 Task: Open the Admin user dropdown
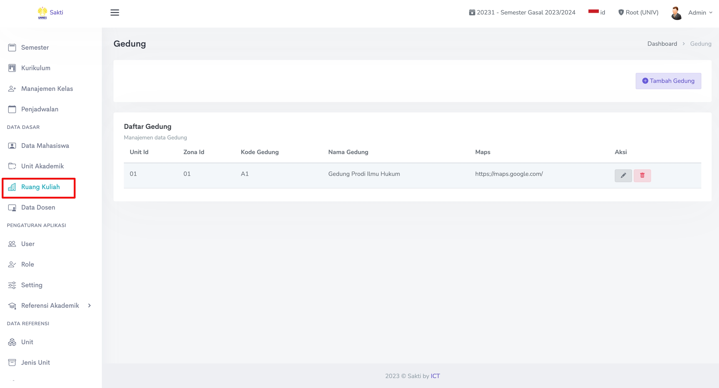coord(700,13)
